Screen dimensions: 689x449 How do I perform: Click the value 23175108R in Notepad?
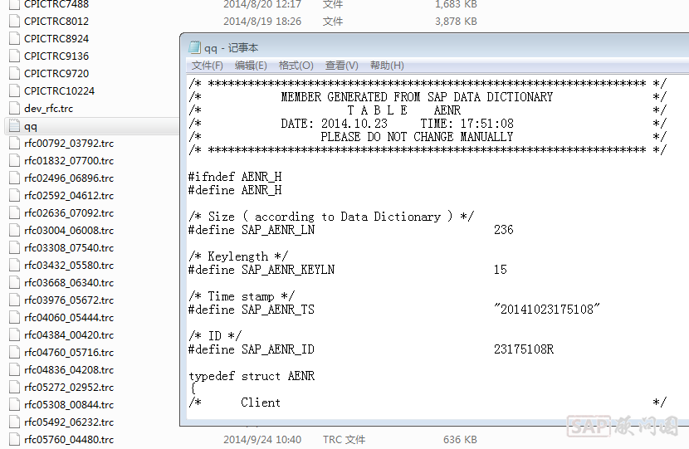tap(524, 349)
